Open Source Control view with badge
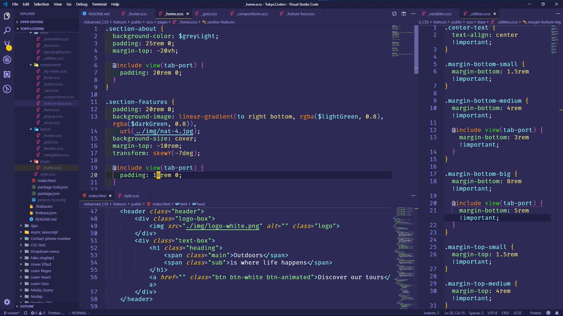The height and width of the screenshot is (316, 563). pos(7,45)
